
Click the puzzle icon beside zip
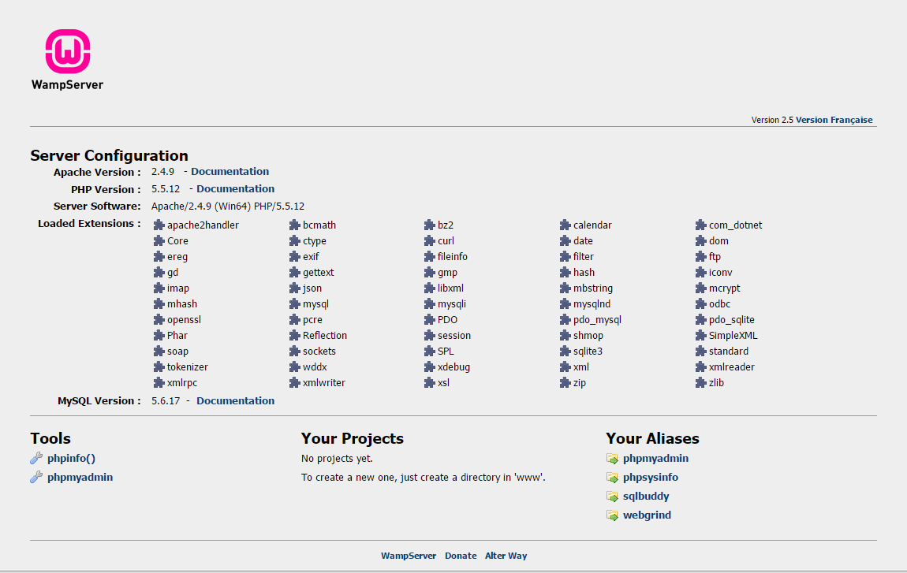(565, 383)
